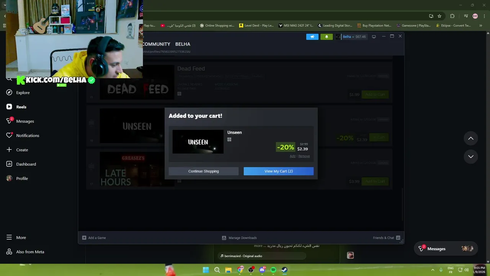Click the Create plus icon
The height and width of the screenshot is (276, 490).
[x=9, y=150]
